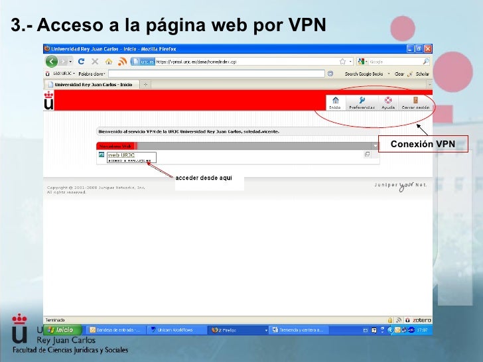Click the Bienvenido al servicio VPN message

pos(189,131)
